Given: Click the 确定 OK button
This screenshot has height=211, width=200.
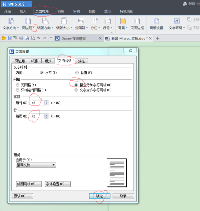Looking at the screenshot, I should (x=100, y=196).
